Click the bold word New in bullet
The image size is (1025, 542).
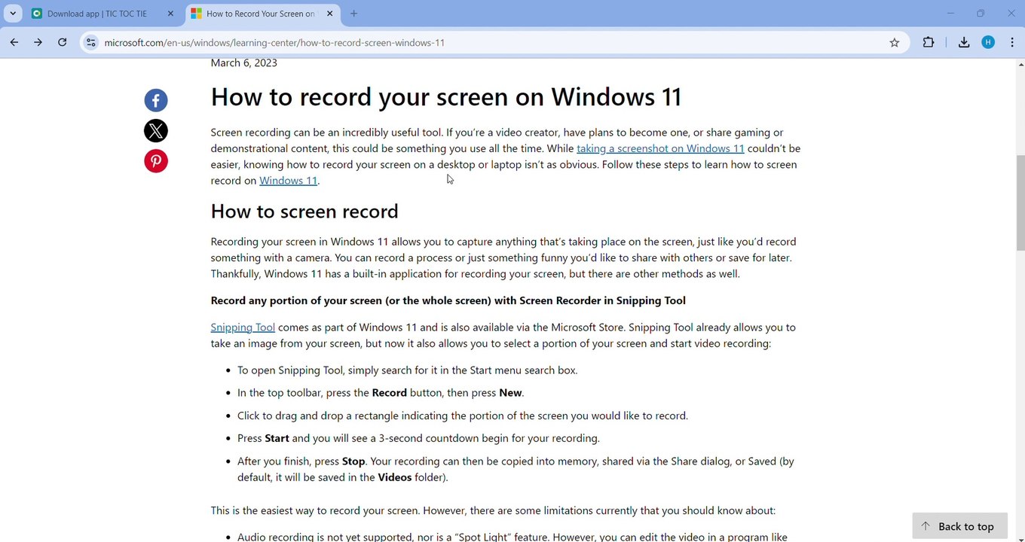[510, 393]
